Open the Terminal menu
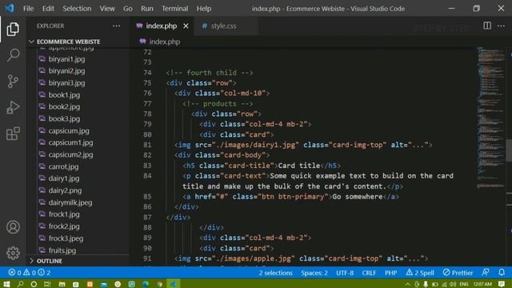Screen dimensions: 512x288 tap(174, 9)
